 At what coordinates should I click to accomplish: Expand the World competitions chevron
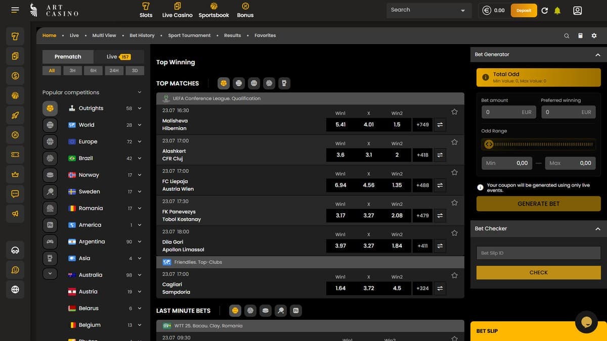[x=140, y=125]
